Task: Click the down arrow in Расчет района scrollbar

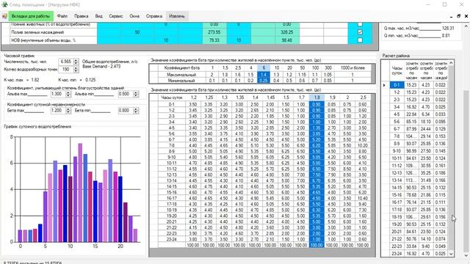Action: click(451, 254)
